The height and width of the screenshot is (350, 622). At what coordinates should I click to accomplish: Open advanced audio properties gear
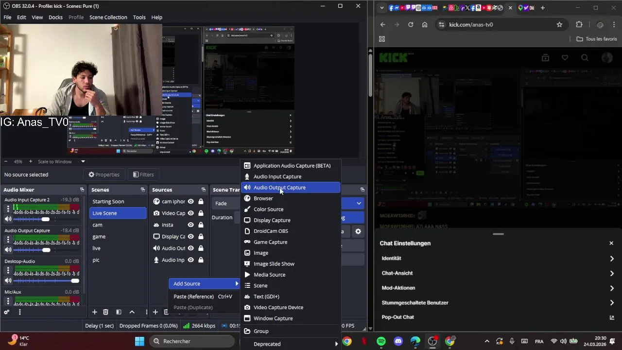[6, 312]
